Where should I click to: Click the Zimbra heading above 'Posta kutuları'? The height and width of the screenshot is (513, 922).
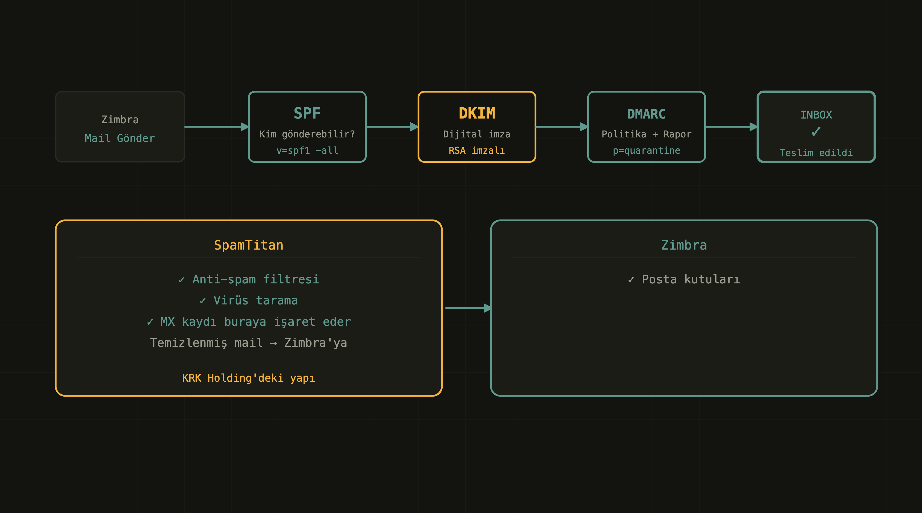[x=684, y=245]
